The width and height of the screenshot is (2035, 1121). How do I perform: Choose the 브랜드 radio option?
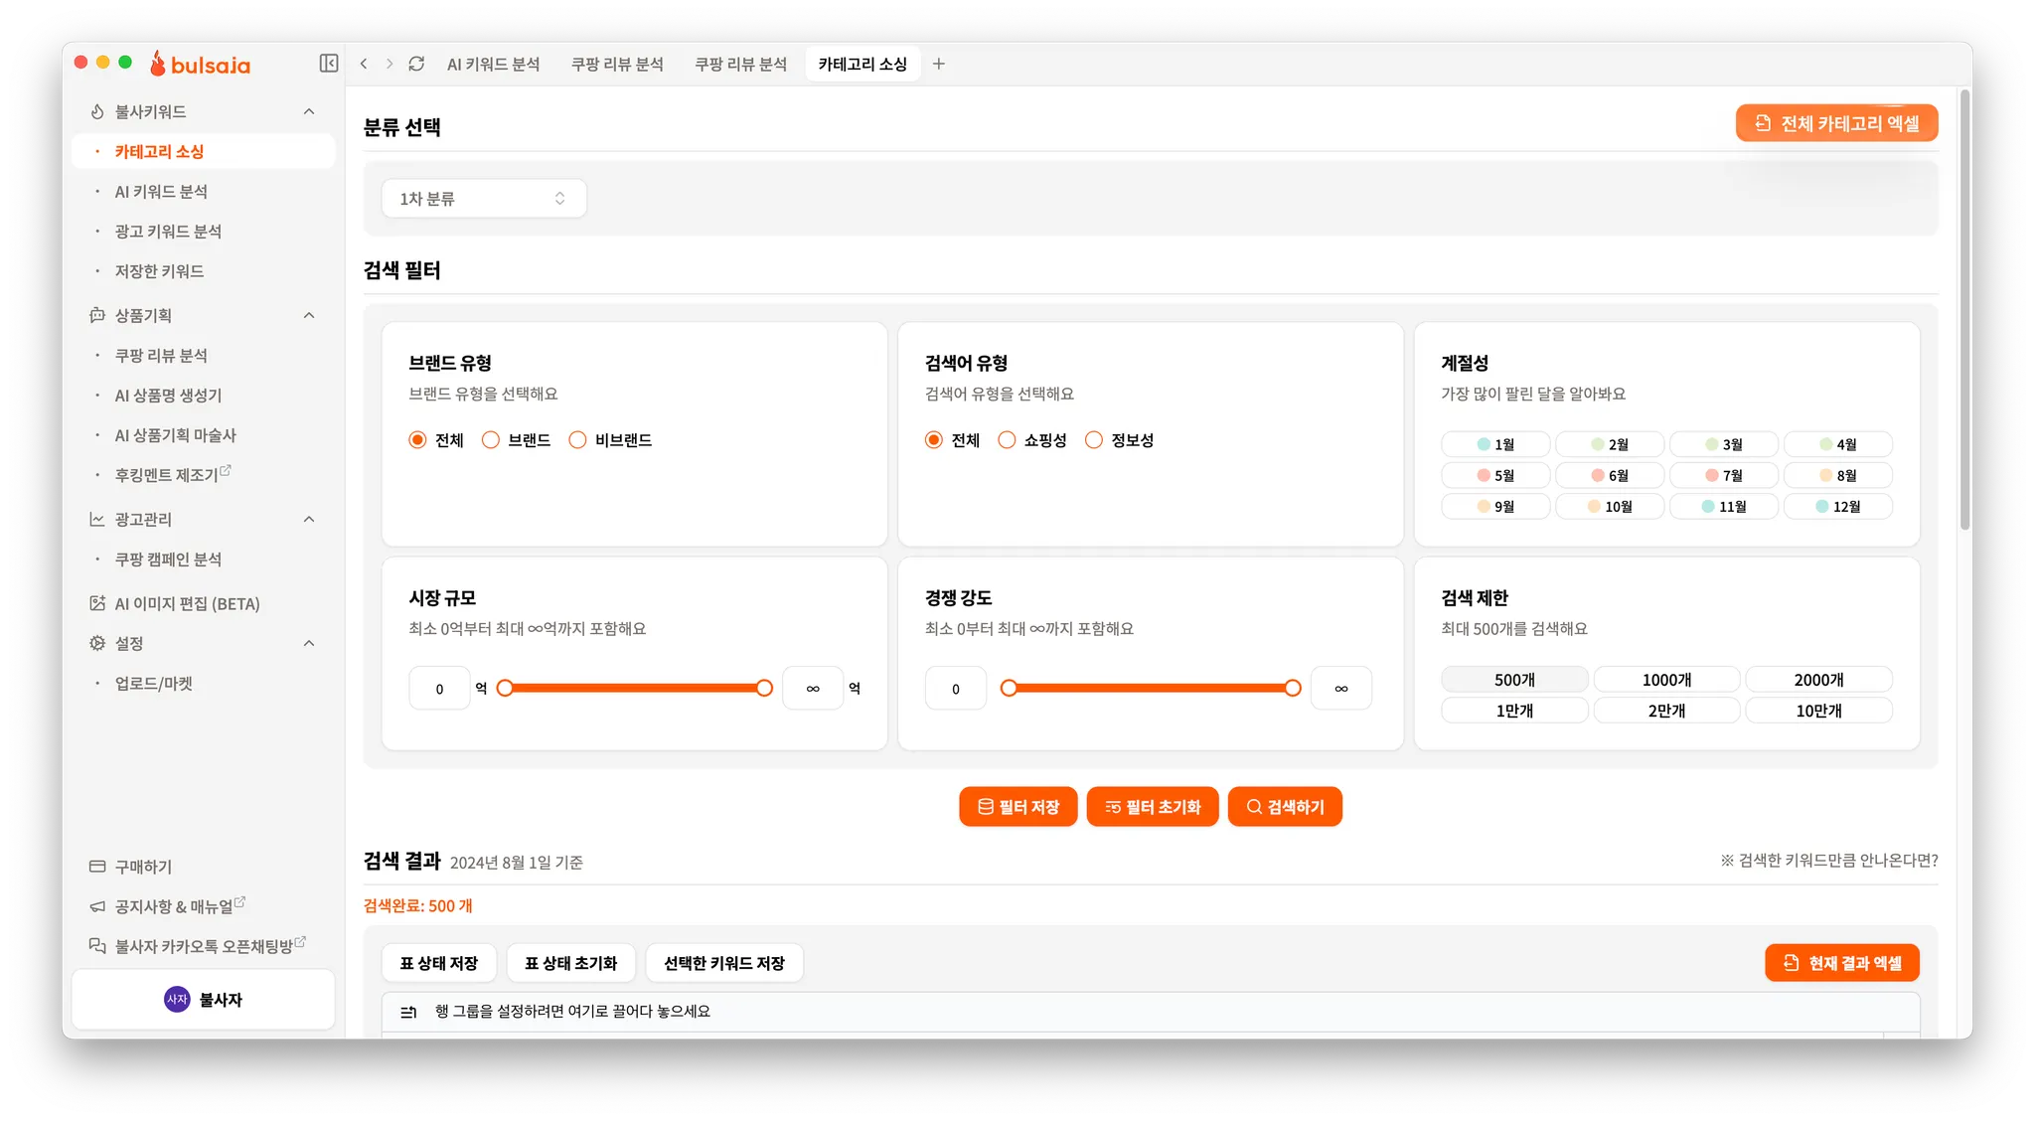point(491,440)
